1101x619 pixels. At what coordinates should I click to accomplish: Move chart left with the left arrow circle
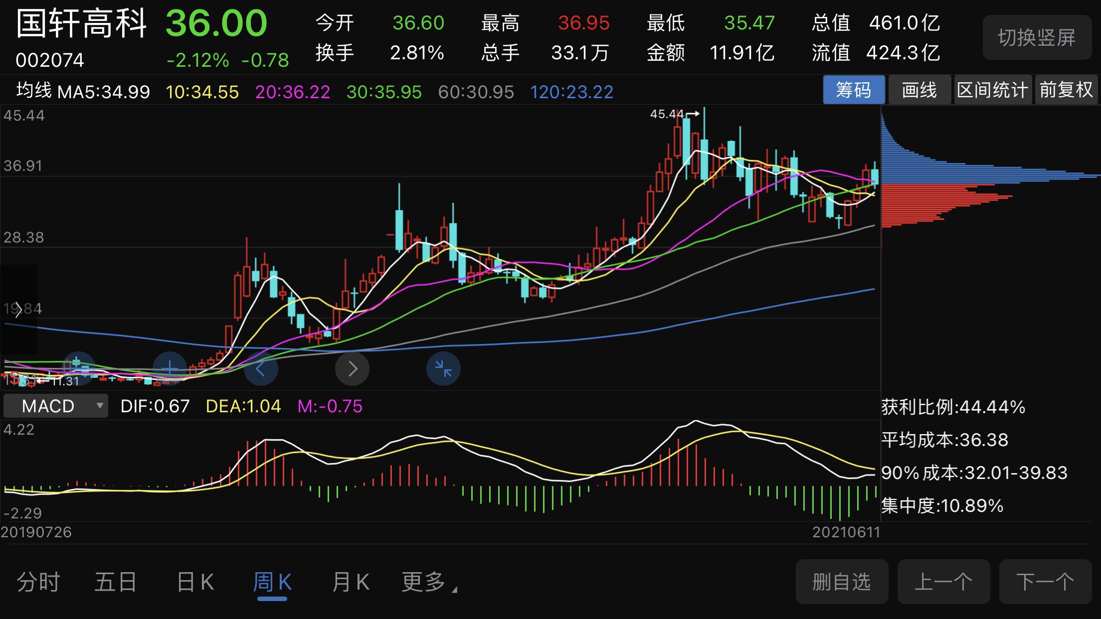click(x=261, y=369)
